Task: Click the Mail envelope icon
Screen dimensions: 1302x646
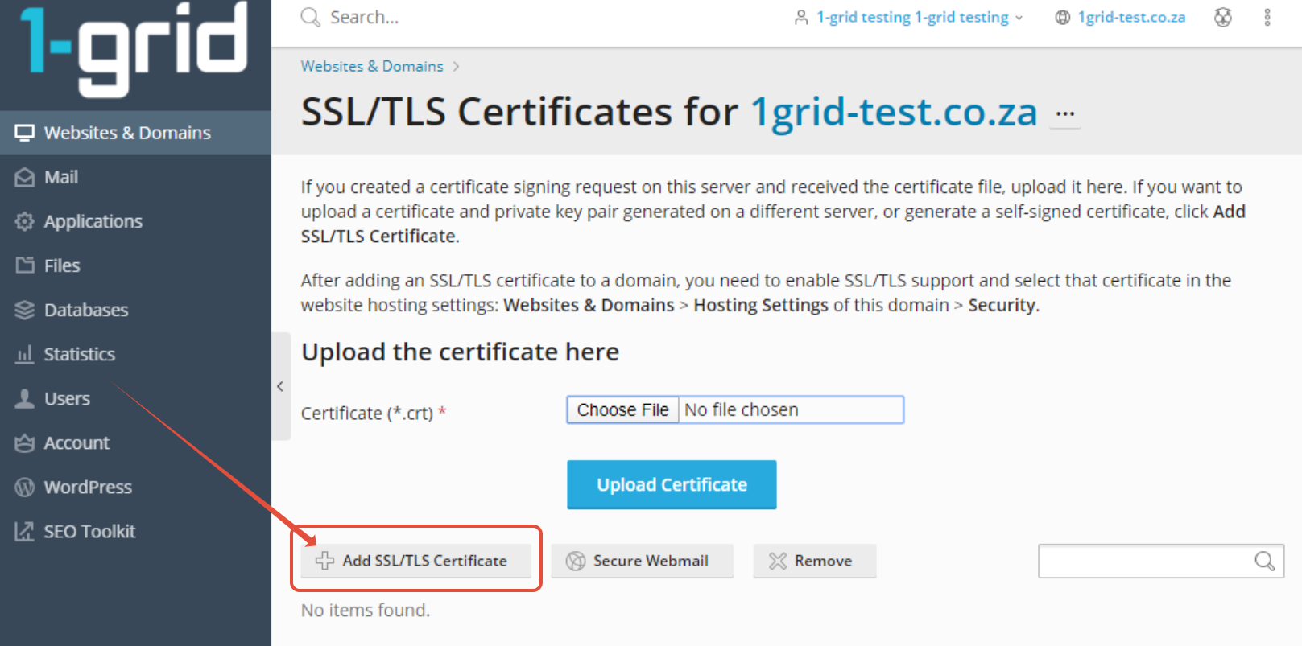Action: 25,177
